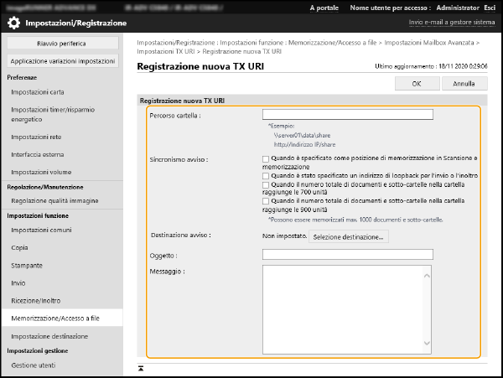This screenshot has height=378, width=503.
Task: Focus the Oggetto text field
Action: coord(347,254)
